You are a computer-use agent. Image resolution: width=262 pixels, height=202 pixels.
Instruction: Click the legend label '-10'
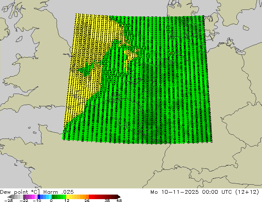pos(37,200)
